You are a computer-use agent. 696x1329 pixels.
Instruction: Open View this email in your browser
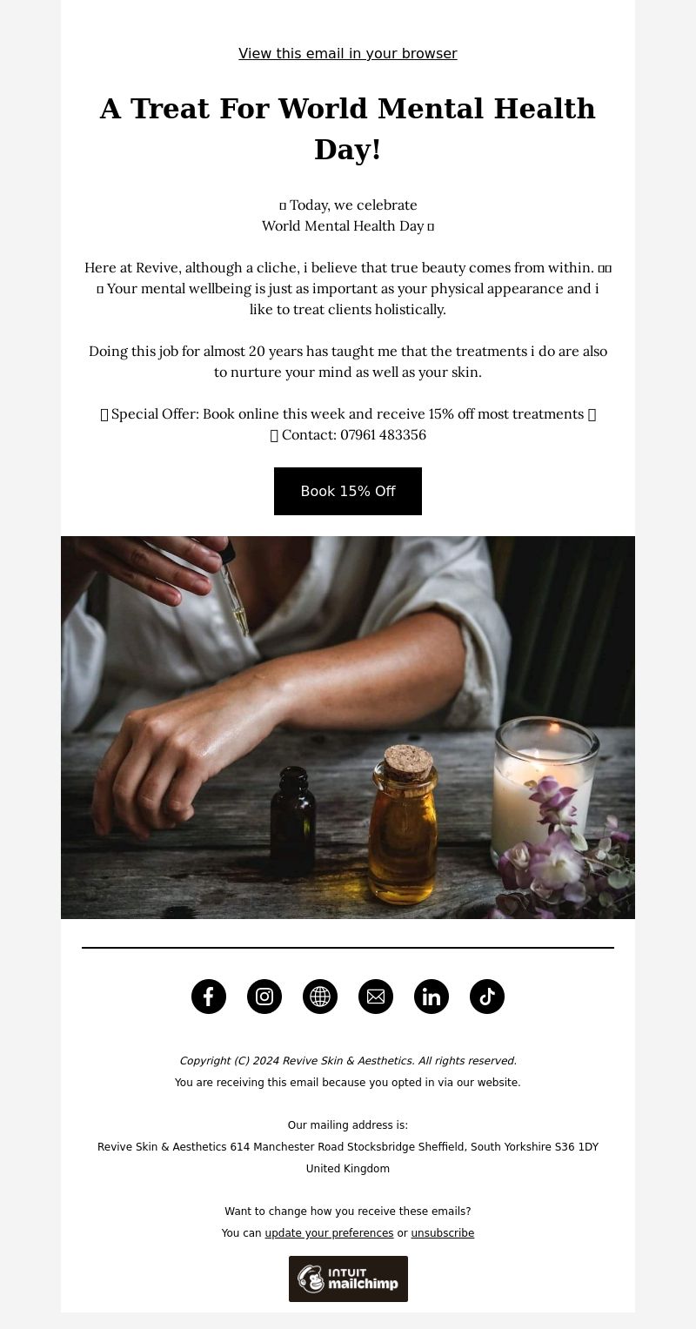(348, 54)
